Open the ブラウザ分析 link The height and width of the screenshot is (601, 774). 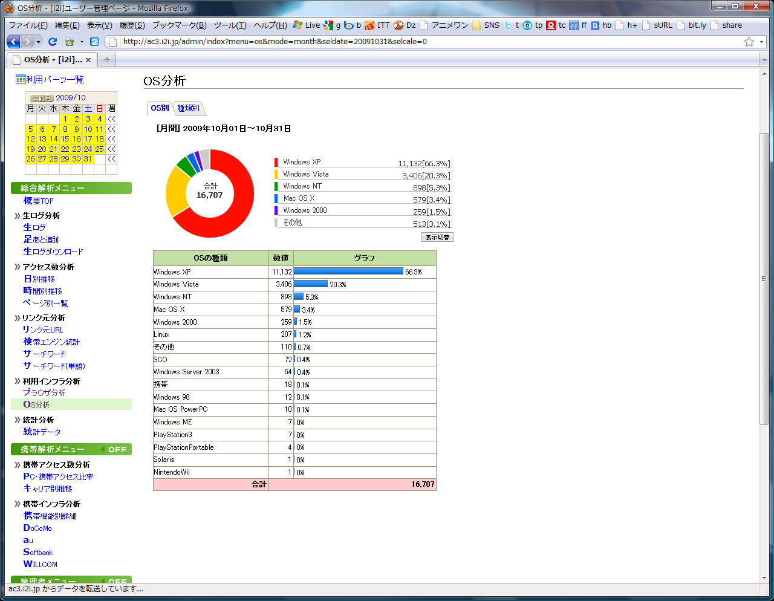click(44, 392)
